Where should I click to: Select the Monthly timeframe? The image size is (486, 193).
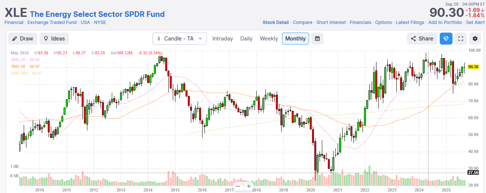[296, 39]
